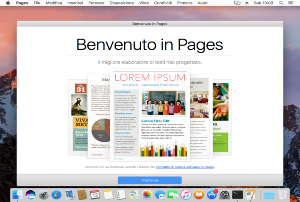Launch Siri from the Dock
300x202 pixels.
pyautogui.click(x=30, y=195)
